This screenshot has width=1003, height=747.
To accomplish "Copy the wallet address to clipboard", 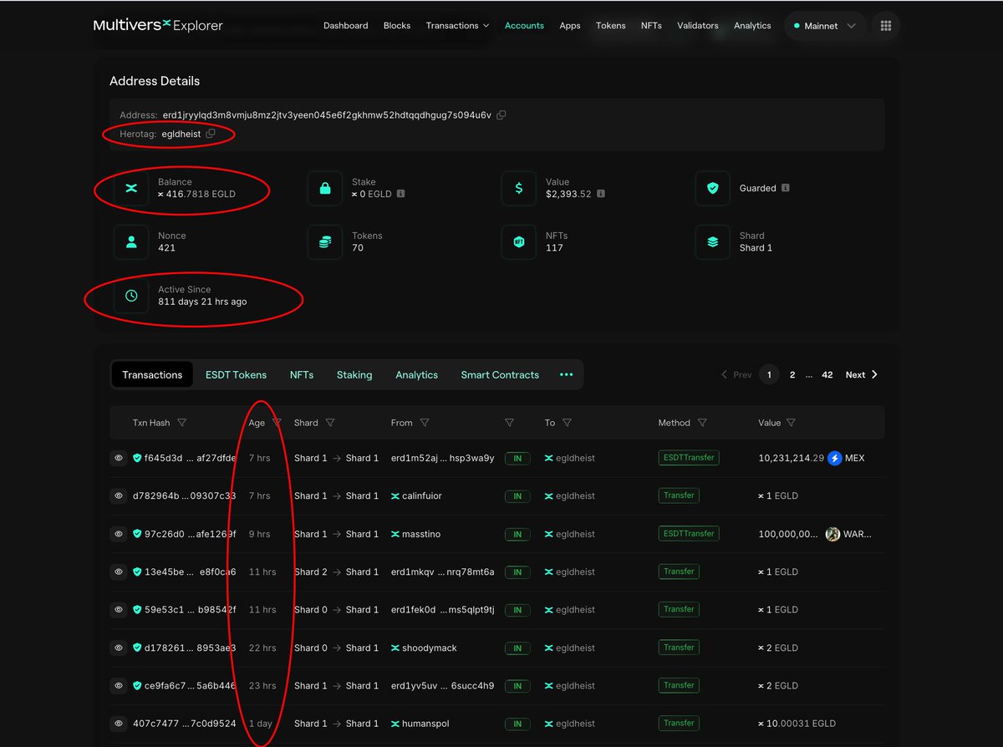I will pyautogui.click(x=501, y=115).
